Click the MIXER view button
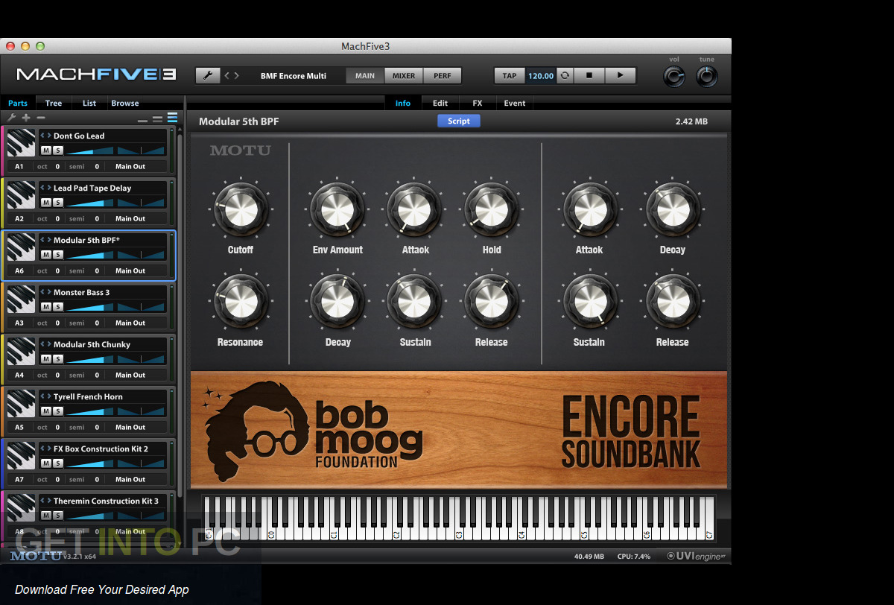Viewport: 894px width, 605px height. point(404,75)
